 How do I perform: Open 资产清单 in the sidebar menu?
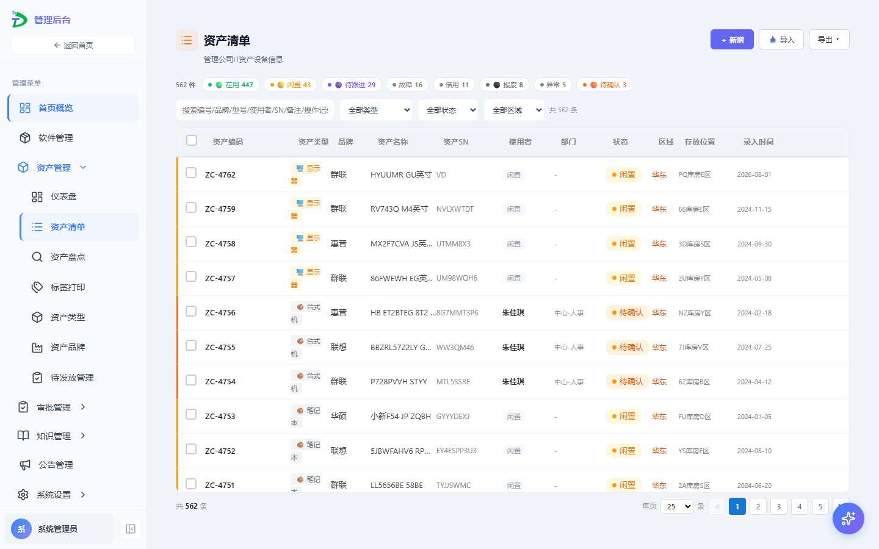coord(79,227)
